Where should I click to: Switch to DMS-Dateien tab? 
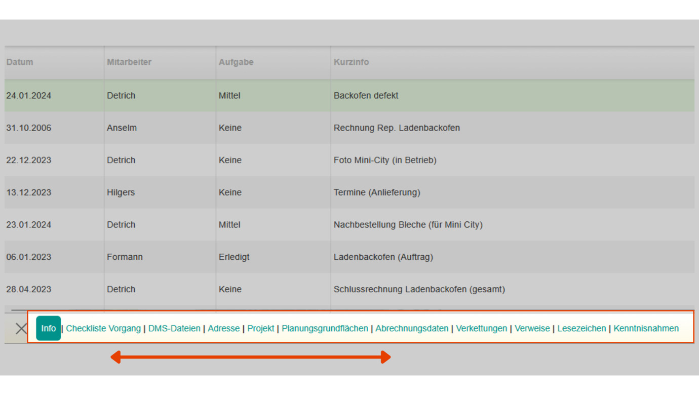click(x=174, y=328)
